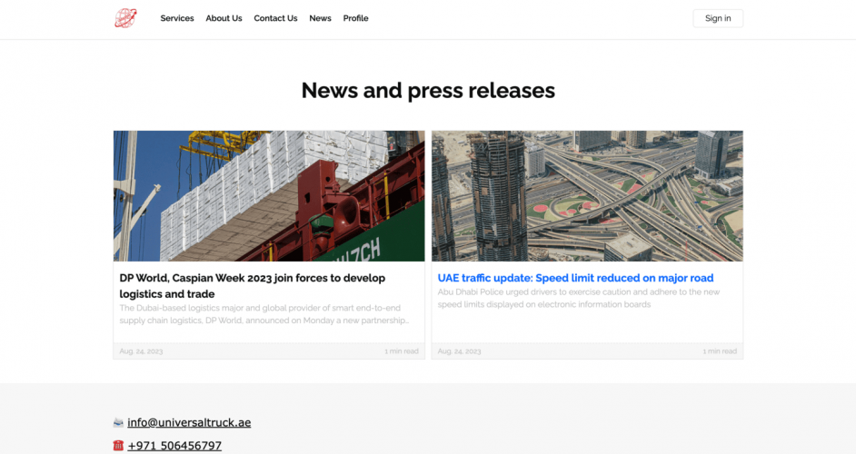
Task: Select News in the navigation bar
Action: (x=320, y=18)
